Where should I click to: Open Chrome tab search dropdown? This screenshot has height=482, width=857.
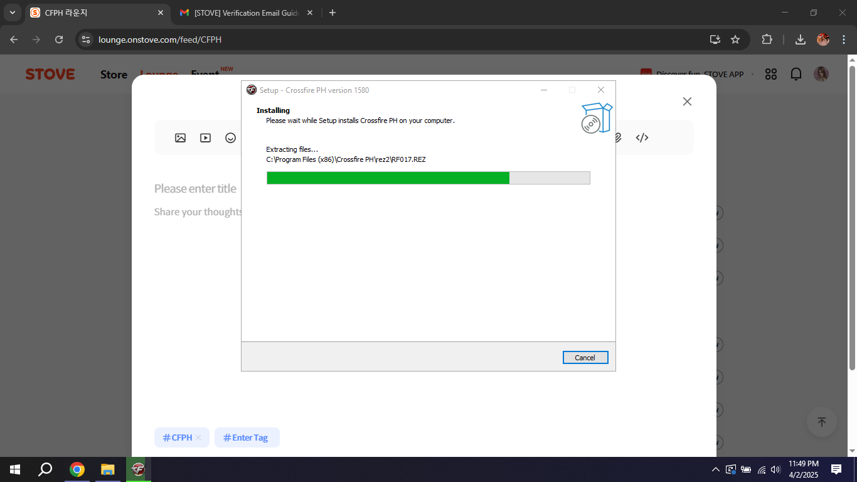coord(12,13)
